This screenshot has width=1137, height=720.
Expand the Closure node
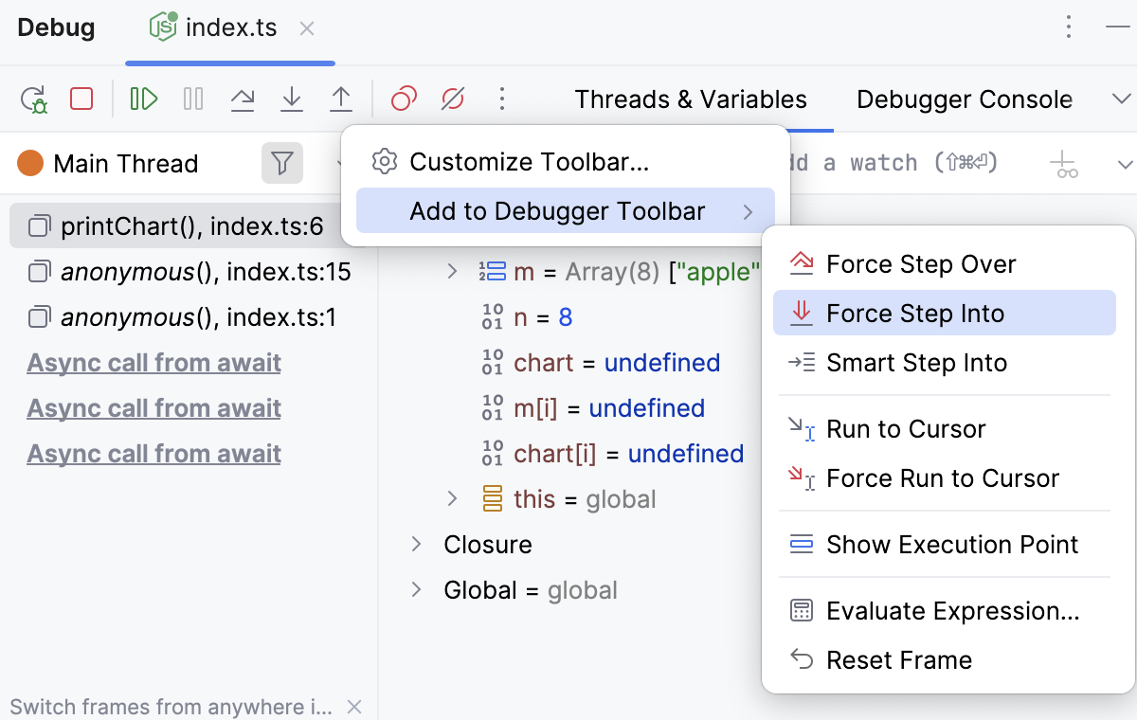[417, 545]
